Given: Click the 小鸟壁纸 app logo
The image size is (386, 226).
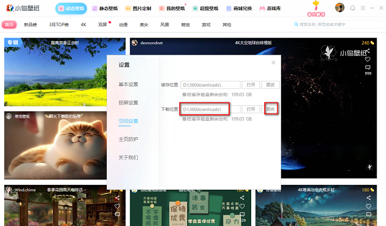Looking at the screenshot, I should point(23,8).
